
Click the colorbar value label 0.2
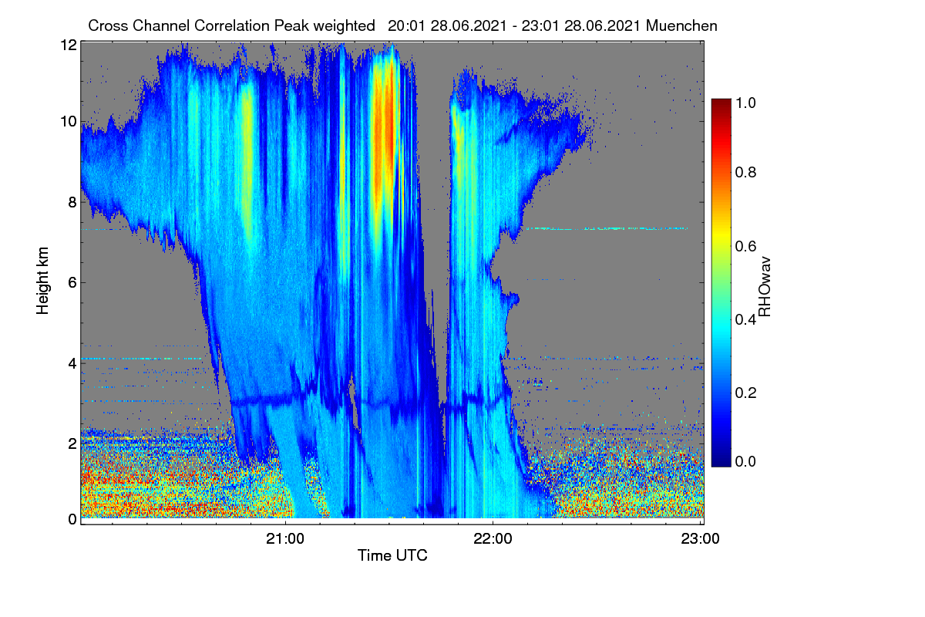pyautogui.click(x=745, y=393)
